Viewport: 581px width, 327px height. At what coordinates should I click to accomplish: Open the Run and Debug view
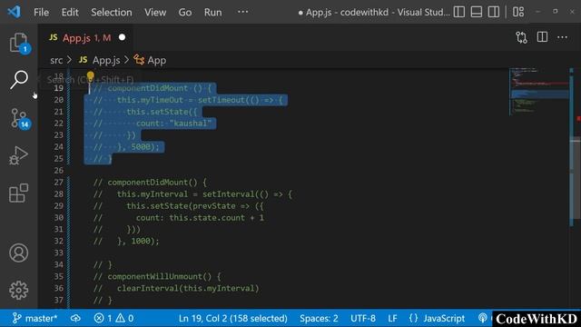click(x=18, y=155)
